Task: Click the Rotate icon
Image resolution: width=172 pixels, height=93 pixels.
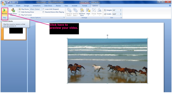Action: point(99,10)
